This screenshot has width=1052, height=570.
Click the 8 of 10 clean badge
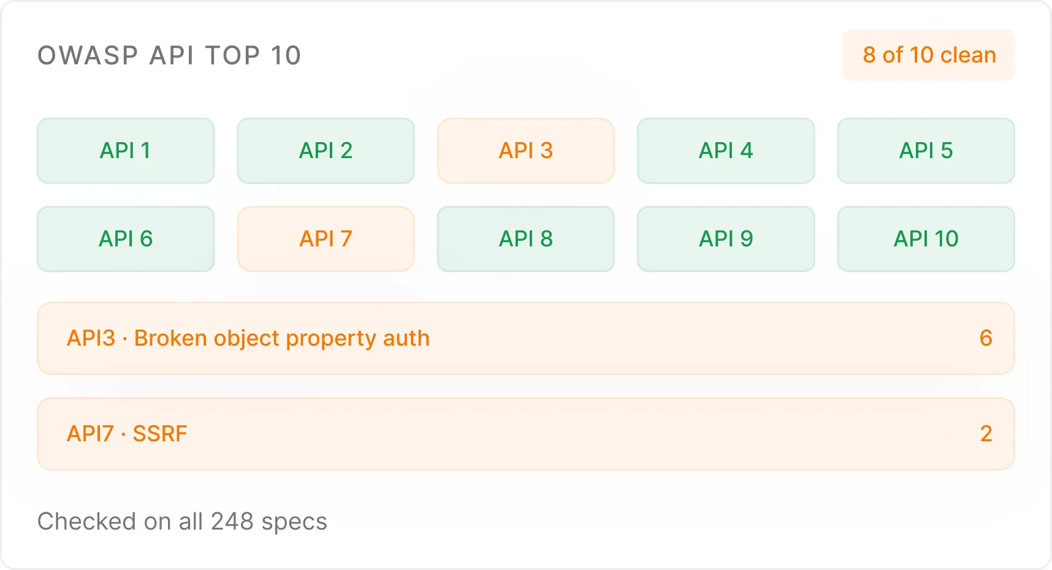[x=929, y=55]
